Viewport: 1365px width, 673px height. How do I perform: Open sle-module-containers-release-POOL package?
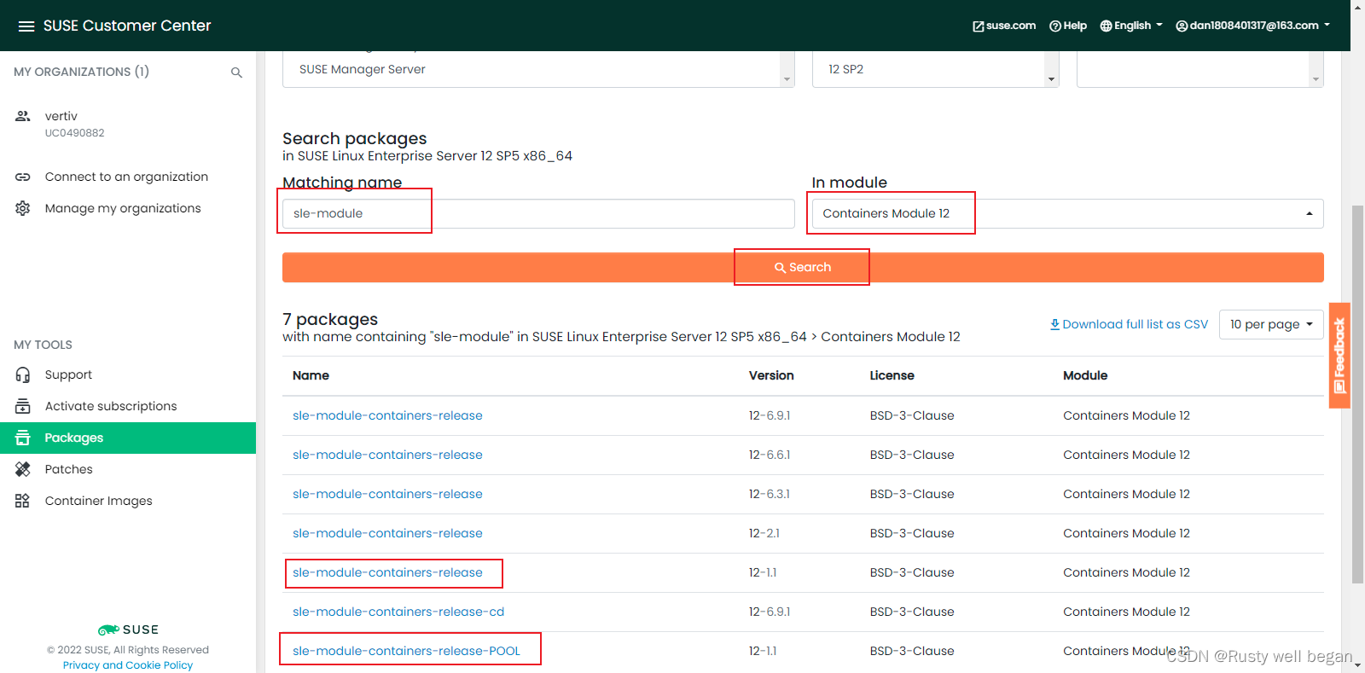(x=406, y=651)
